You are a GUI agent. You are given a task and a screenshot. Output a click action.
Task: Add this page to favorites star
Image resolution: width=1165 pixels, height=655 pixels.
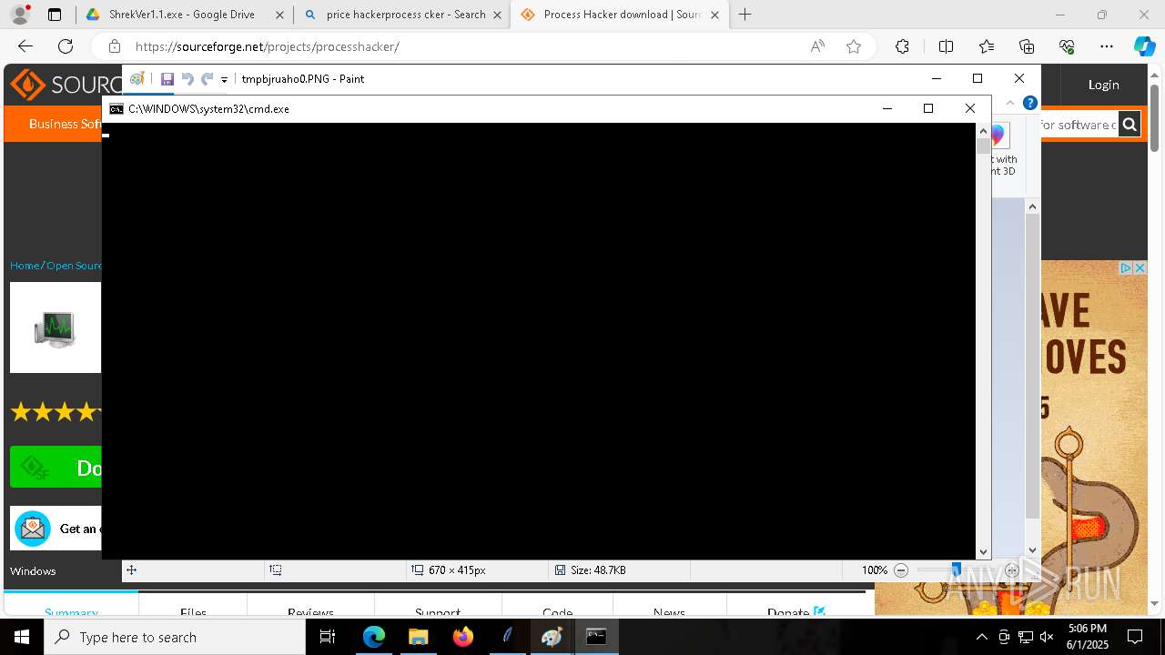pyautogui.click(x=854, y=46)
